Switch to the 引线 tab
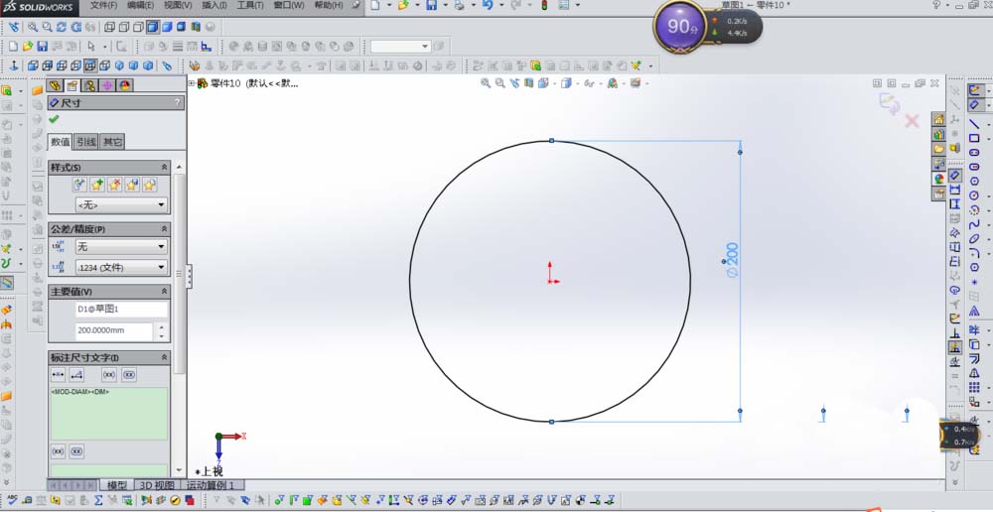This screenshot has height=512, width=993. pyautogui.click(x=86, y=142)
